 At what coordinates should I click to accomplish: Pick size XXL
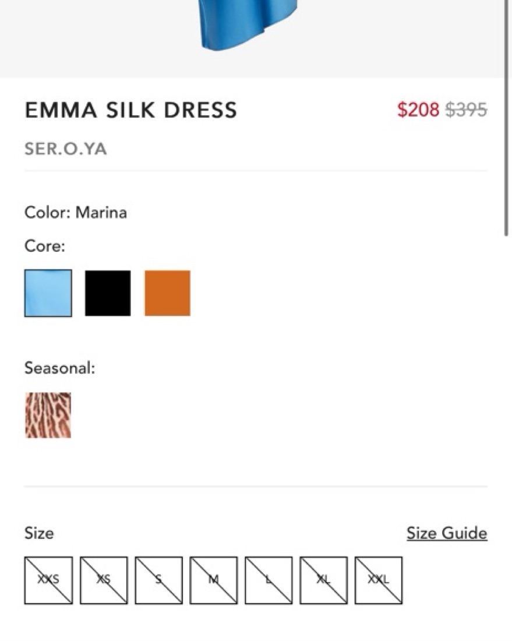(379, 580)
